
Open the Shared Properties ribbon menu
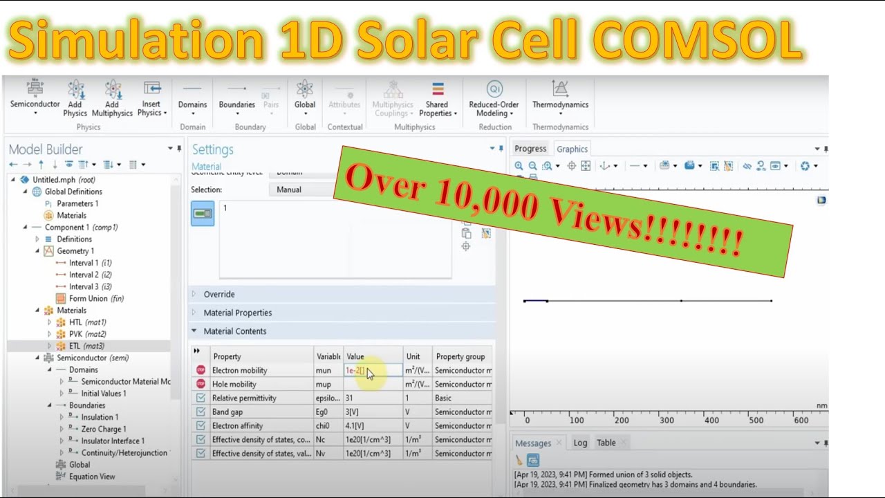pyautogui.click(x=438, y=98)
